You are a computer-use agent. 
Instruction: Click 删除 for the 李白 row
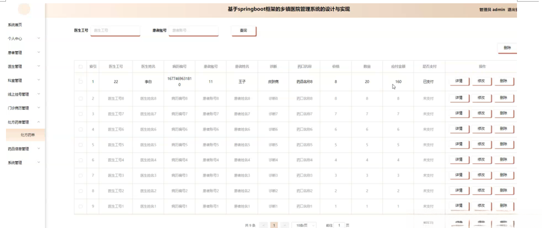tap(503, 81)
